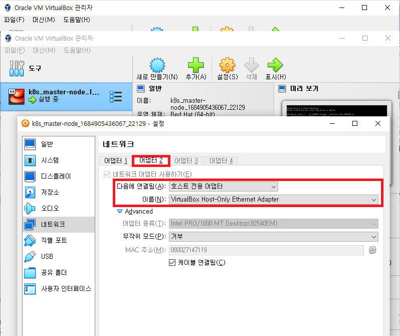Open 도움말(H) menu in back window
The height and width of the screenshot is (336, 400).
[x=77, y=20]
